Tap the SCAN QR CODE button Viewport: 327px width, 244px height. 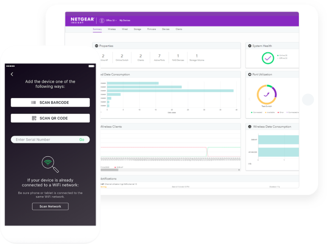tap(50, 118)
